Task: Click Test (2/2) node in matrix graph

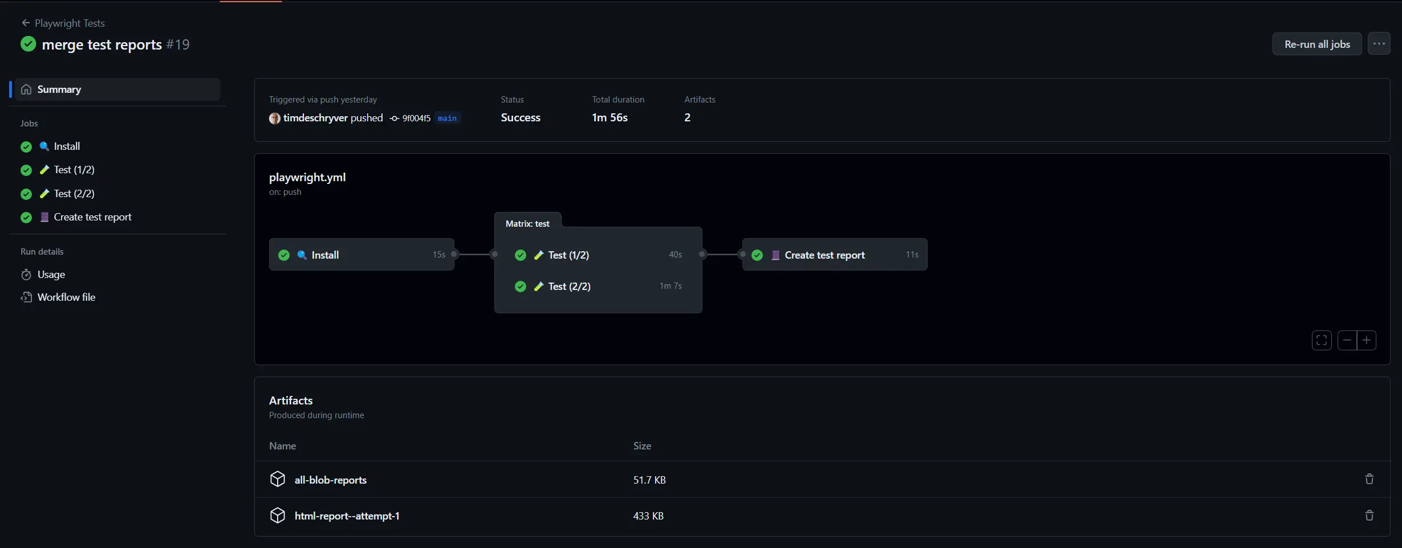Action: pos(598,286)
